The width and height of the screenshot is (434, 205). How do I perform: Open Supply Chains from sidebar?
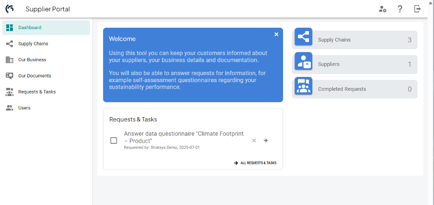tap(33, 44)
